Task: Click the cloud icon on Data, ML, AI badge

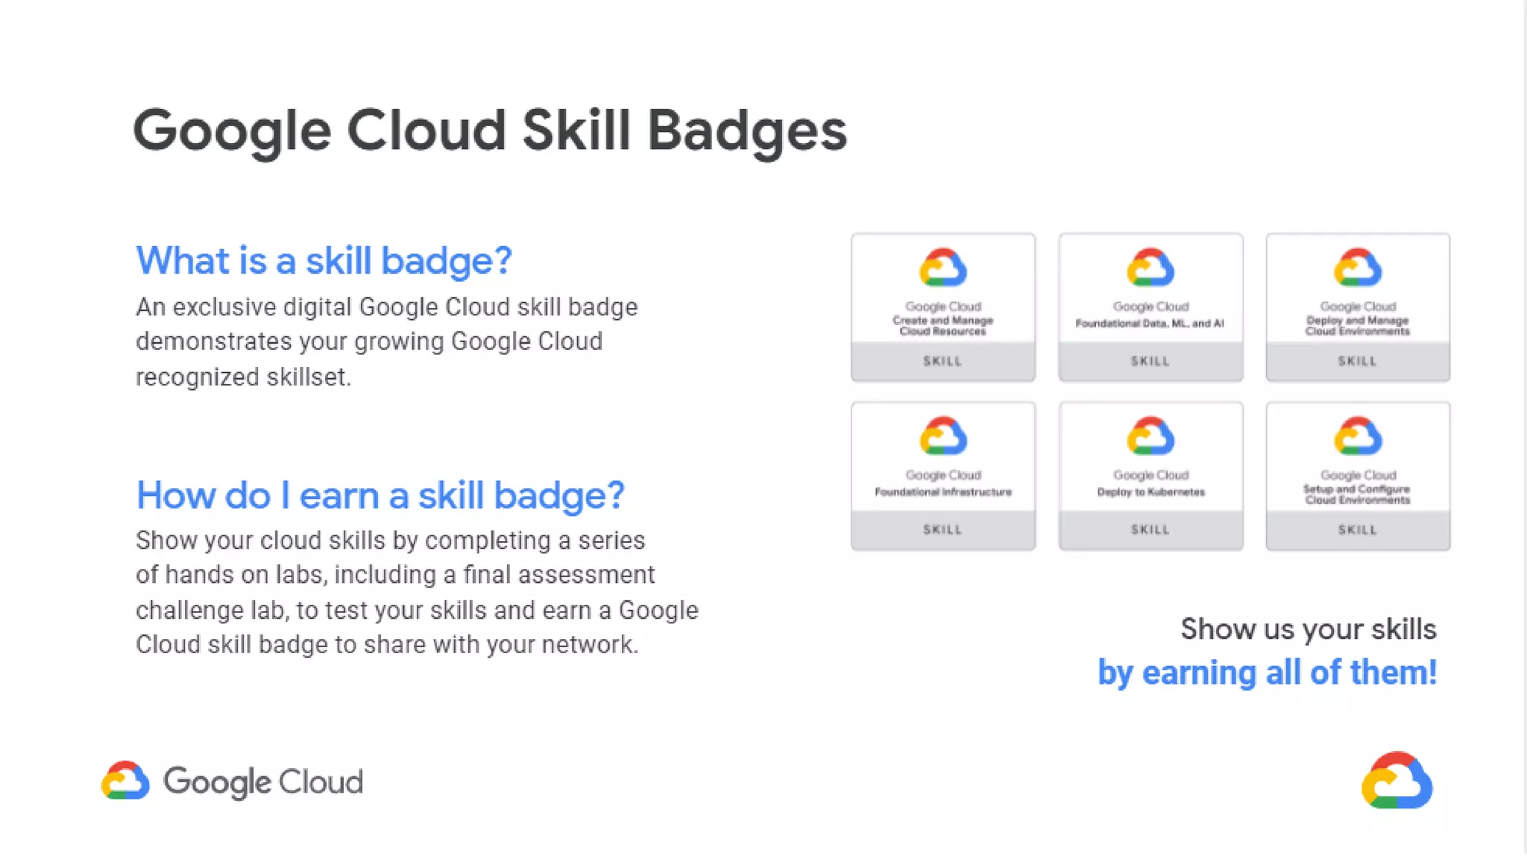Action: tap(1150, 268)
